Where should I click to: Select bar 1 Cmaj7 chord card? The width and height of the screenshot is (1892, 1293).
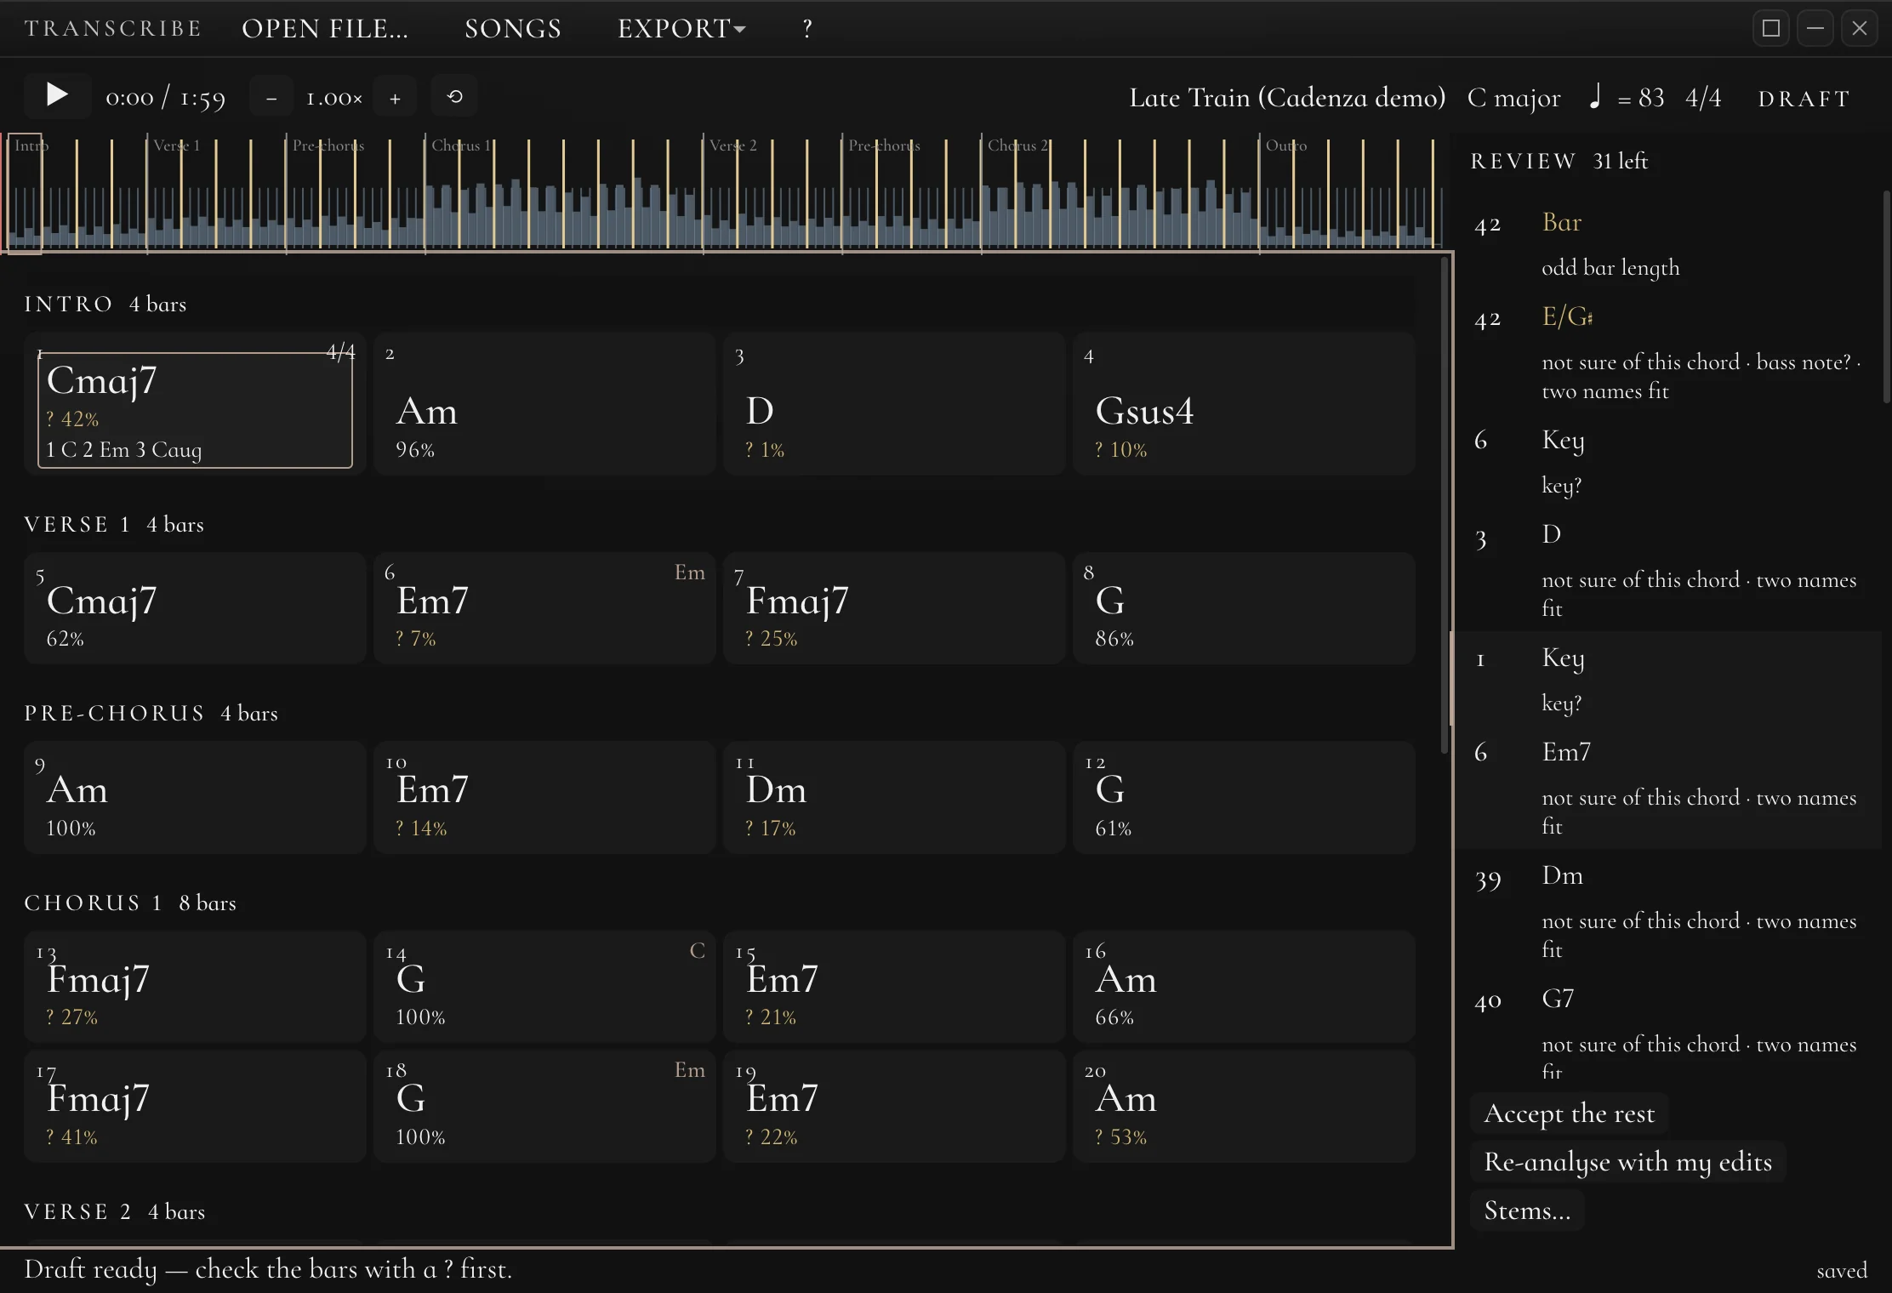(x=195, y=403)
